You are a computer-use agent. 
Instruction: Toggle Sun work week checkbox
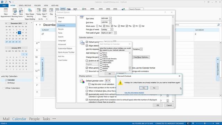[x=97, y=26]
